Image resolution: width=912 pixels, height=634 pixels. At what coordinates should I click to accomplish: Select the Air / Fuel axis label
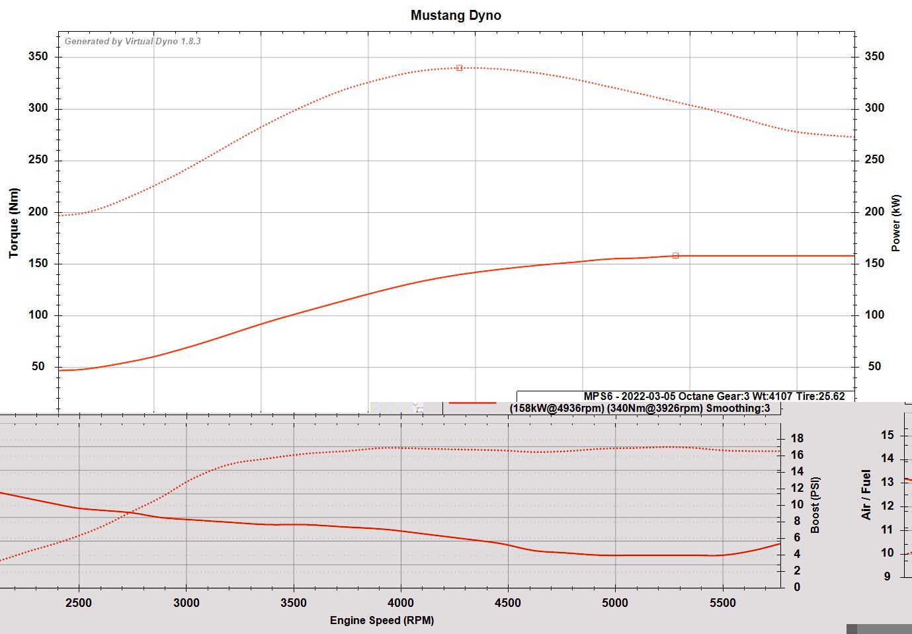click(x=866, y=495)
